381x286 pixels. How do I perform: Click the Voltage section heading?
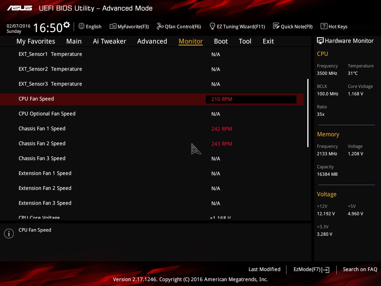[327, 194]
